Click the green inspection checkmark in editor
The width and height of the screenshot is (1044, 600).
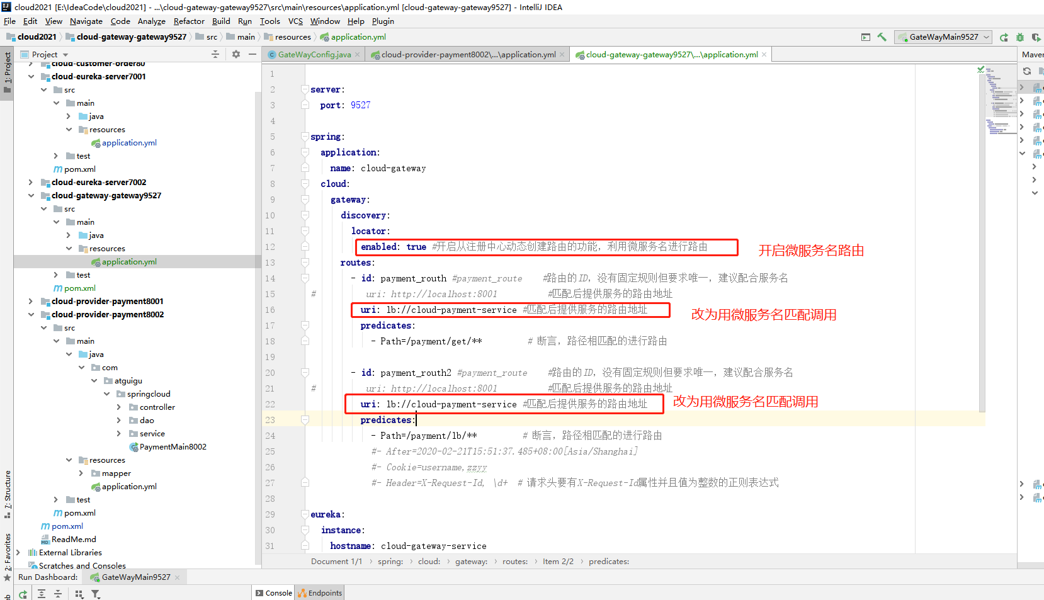click(980, 70)
